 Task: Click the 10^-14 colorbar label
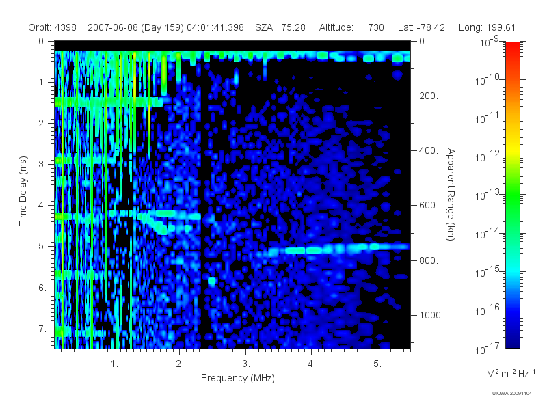click(x=488, y=233)
